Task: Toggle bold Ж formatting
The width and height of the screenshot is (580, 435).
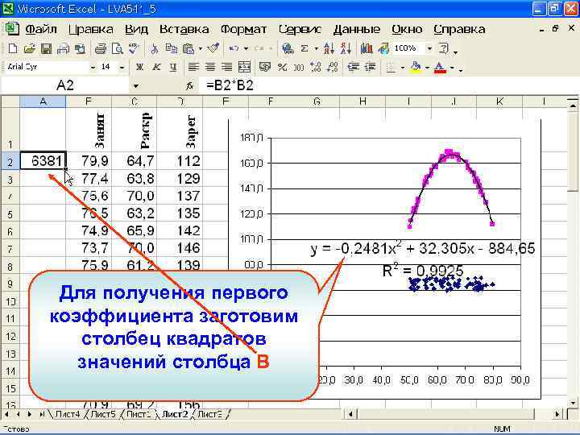Action: (139, 67)
